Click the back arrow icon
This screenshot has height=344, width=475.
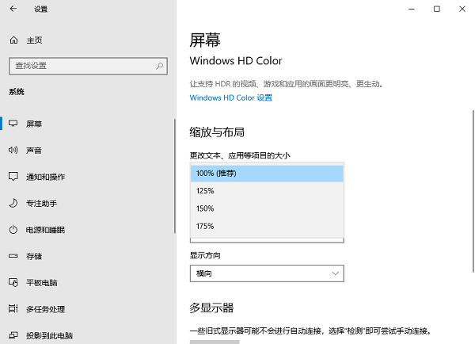13,10
